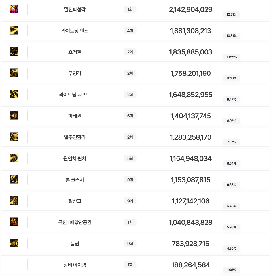Click the 783,928,716 damage value
The width and height of the screenshot is (271, 277).
pos(190,244)
